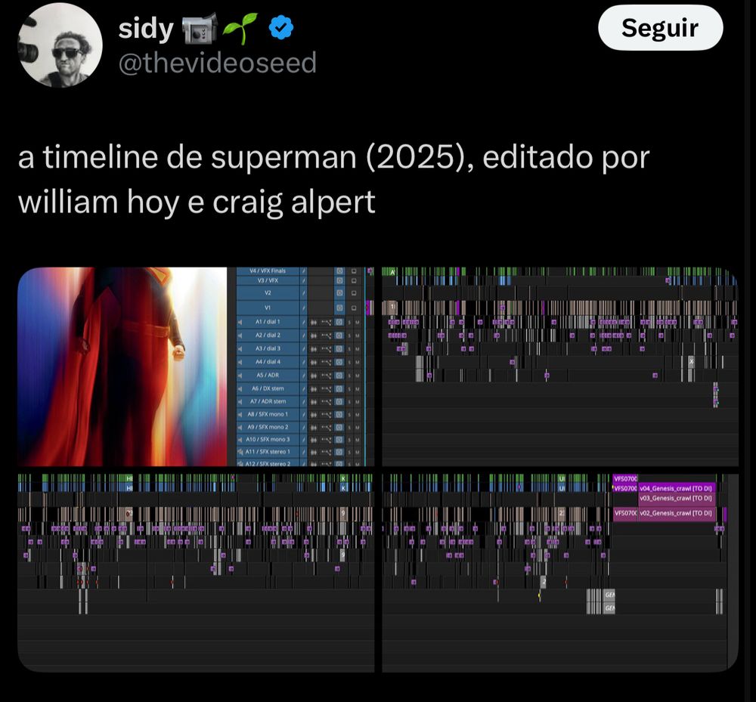756x702 pixels.
Task: Mute the A6 / DX stem track
Action: (358, 388)
